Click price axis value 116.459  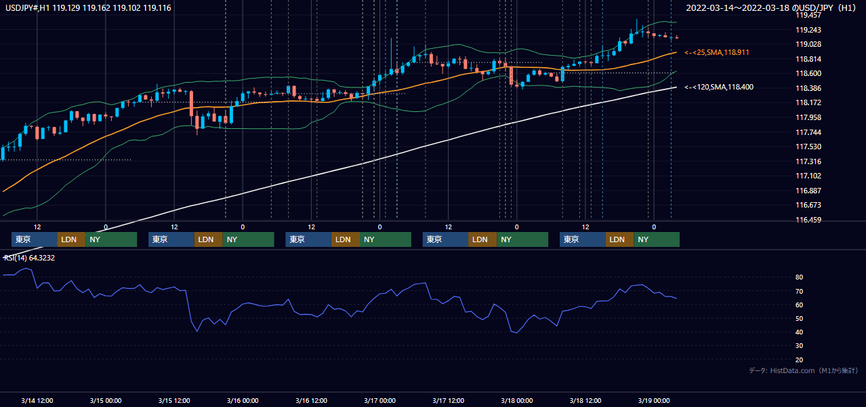point(808,220)
